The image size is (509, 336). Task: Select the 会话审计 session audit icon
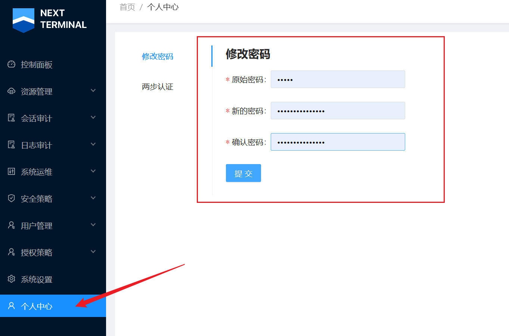11,118
